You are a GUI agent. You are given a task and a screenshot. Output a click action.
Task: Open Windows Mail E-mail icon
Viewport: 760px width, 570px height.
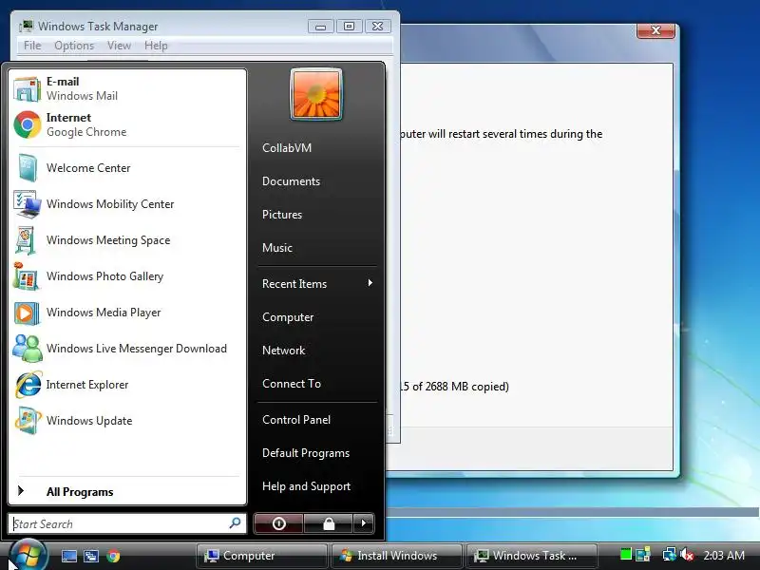pos(28,88)
